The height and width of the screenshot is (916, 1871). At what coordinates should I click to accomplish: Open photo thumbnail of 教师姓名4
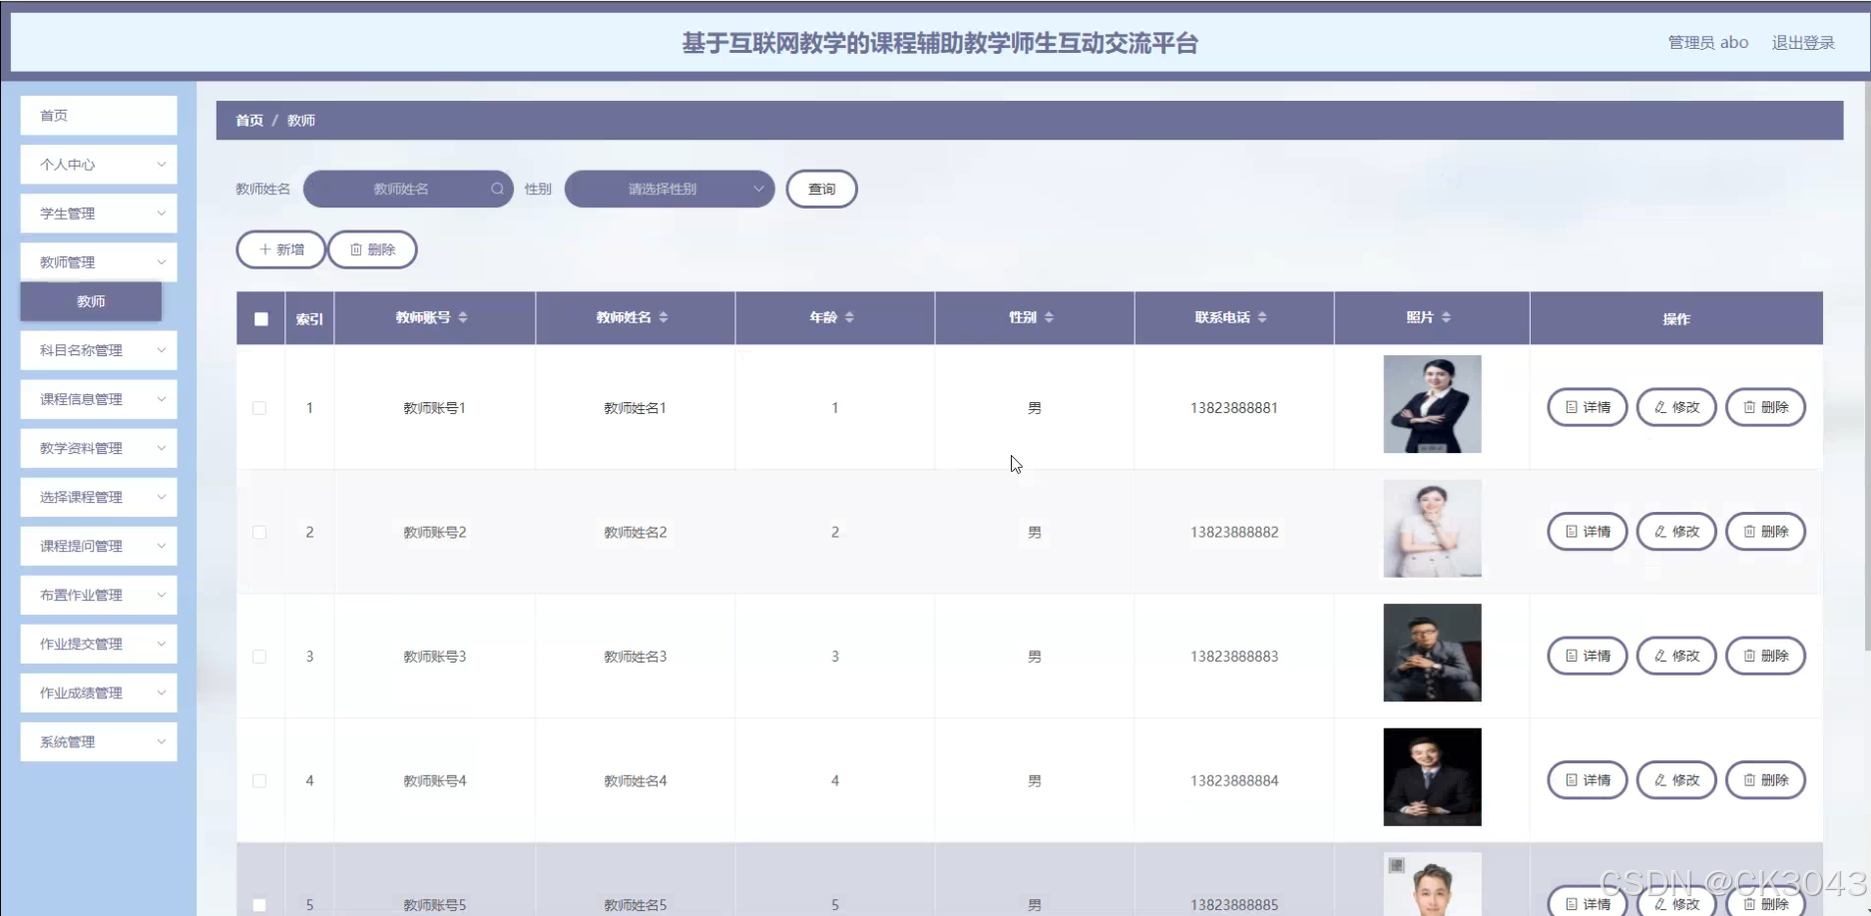point(1432,777)
